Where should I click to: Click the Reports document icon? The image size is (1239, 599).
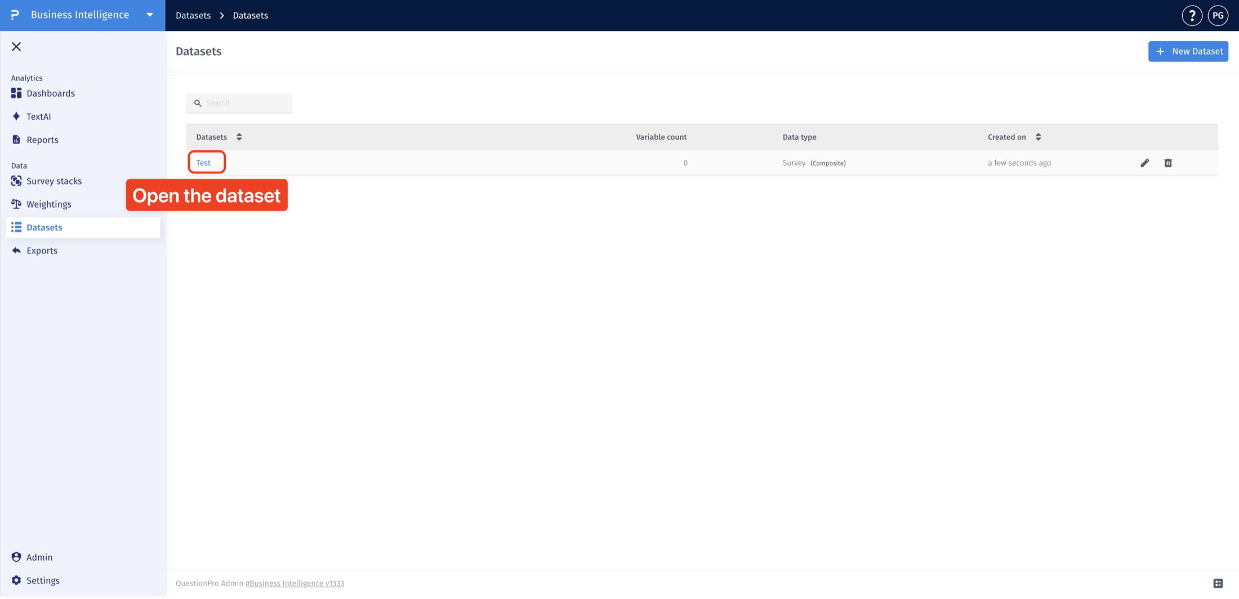click(x=16, y=140)
